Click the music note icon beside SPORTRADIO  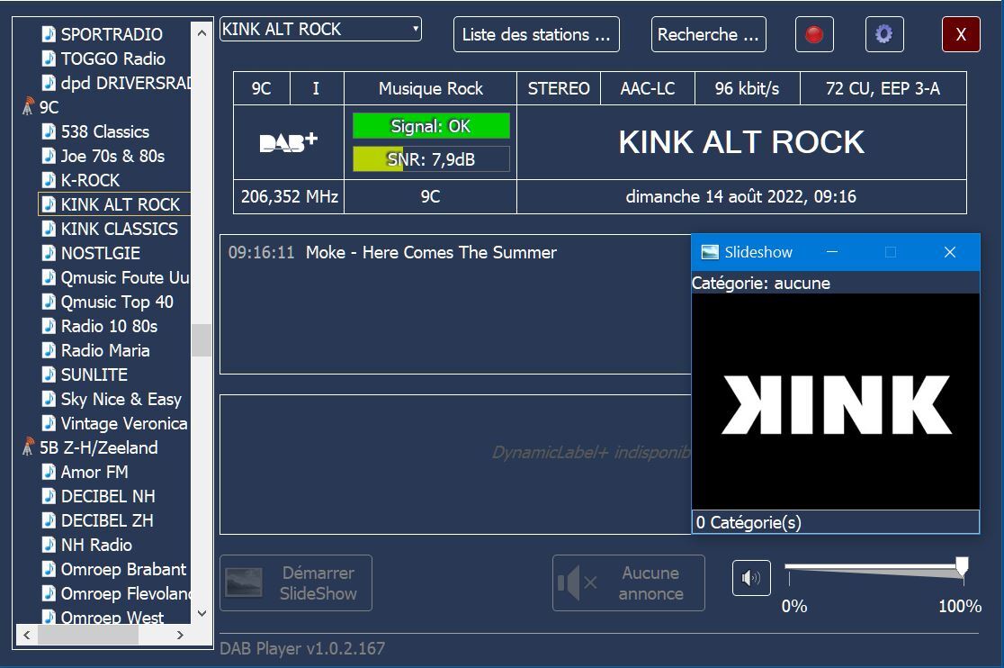coord(49,33)
